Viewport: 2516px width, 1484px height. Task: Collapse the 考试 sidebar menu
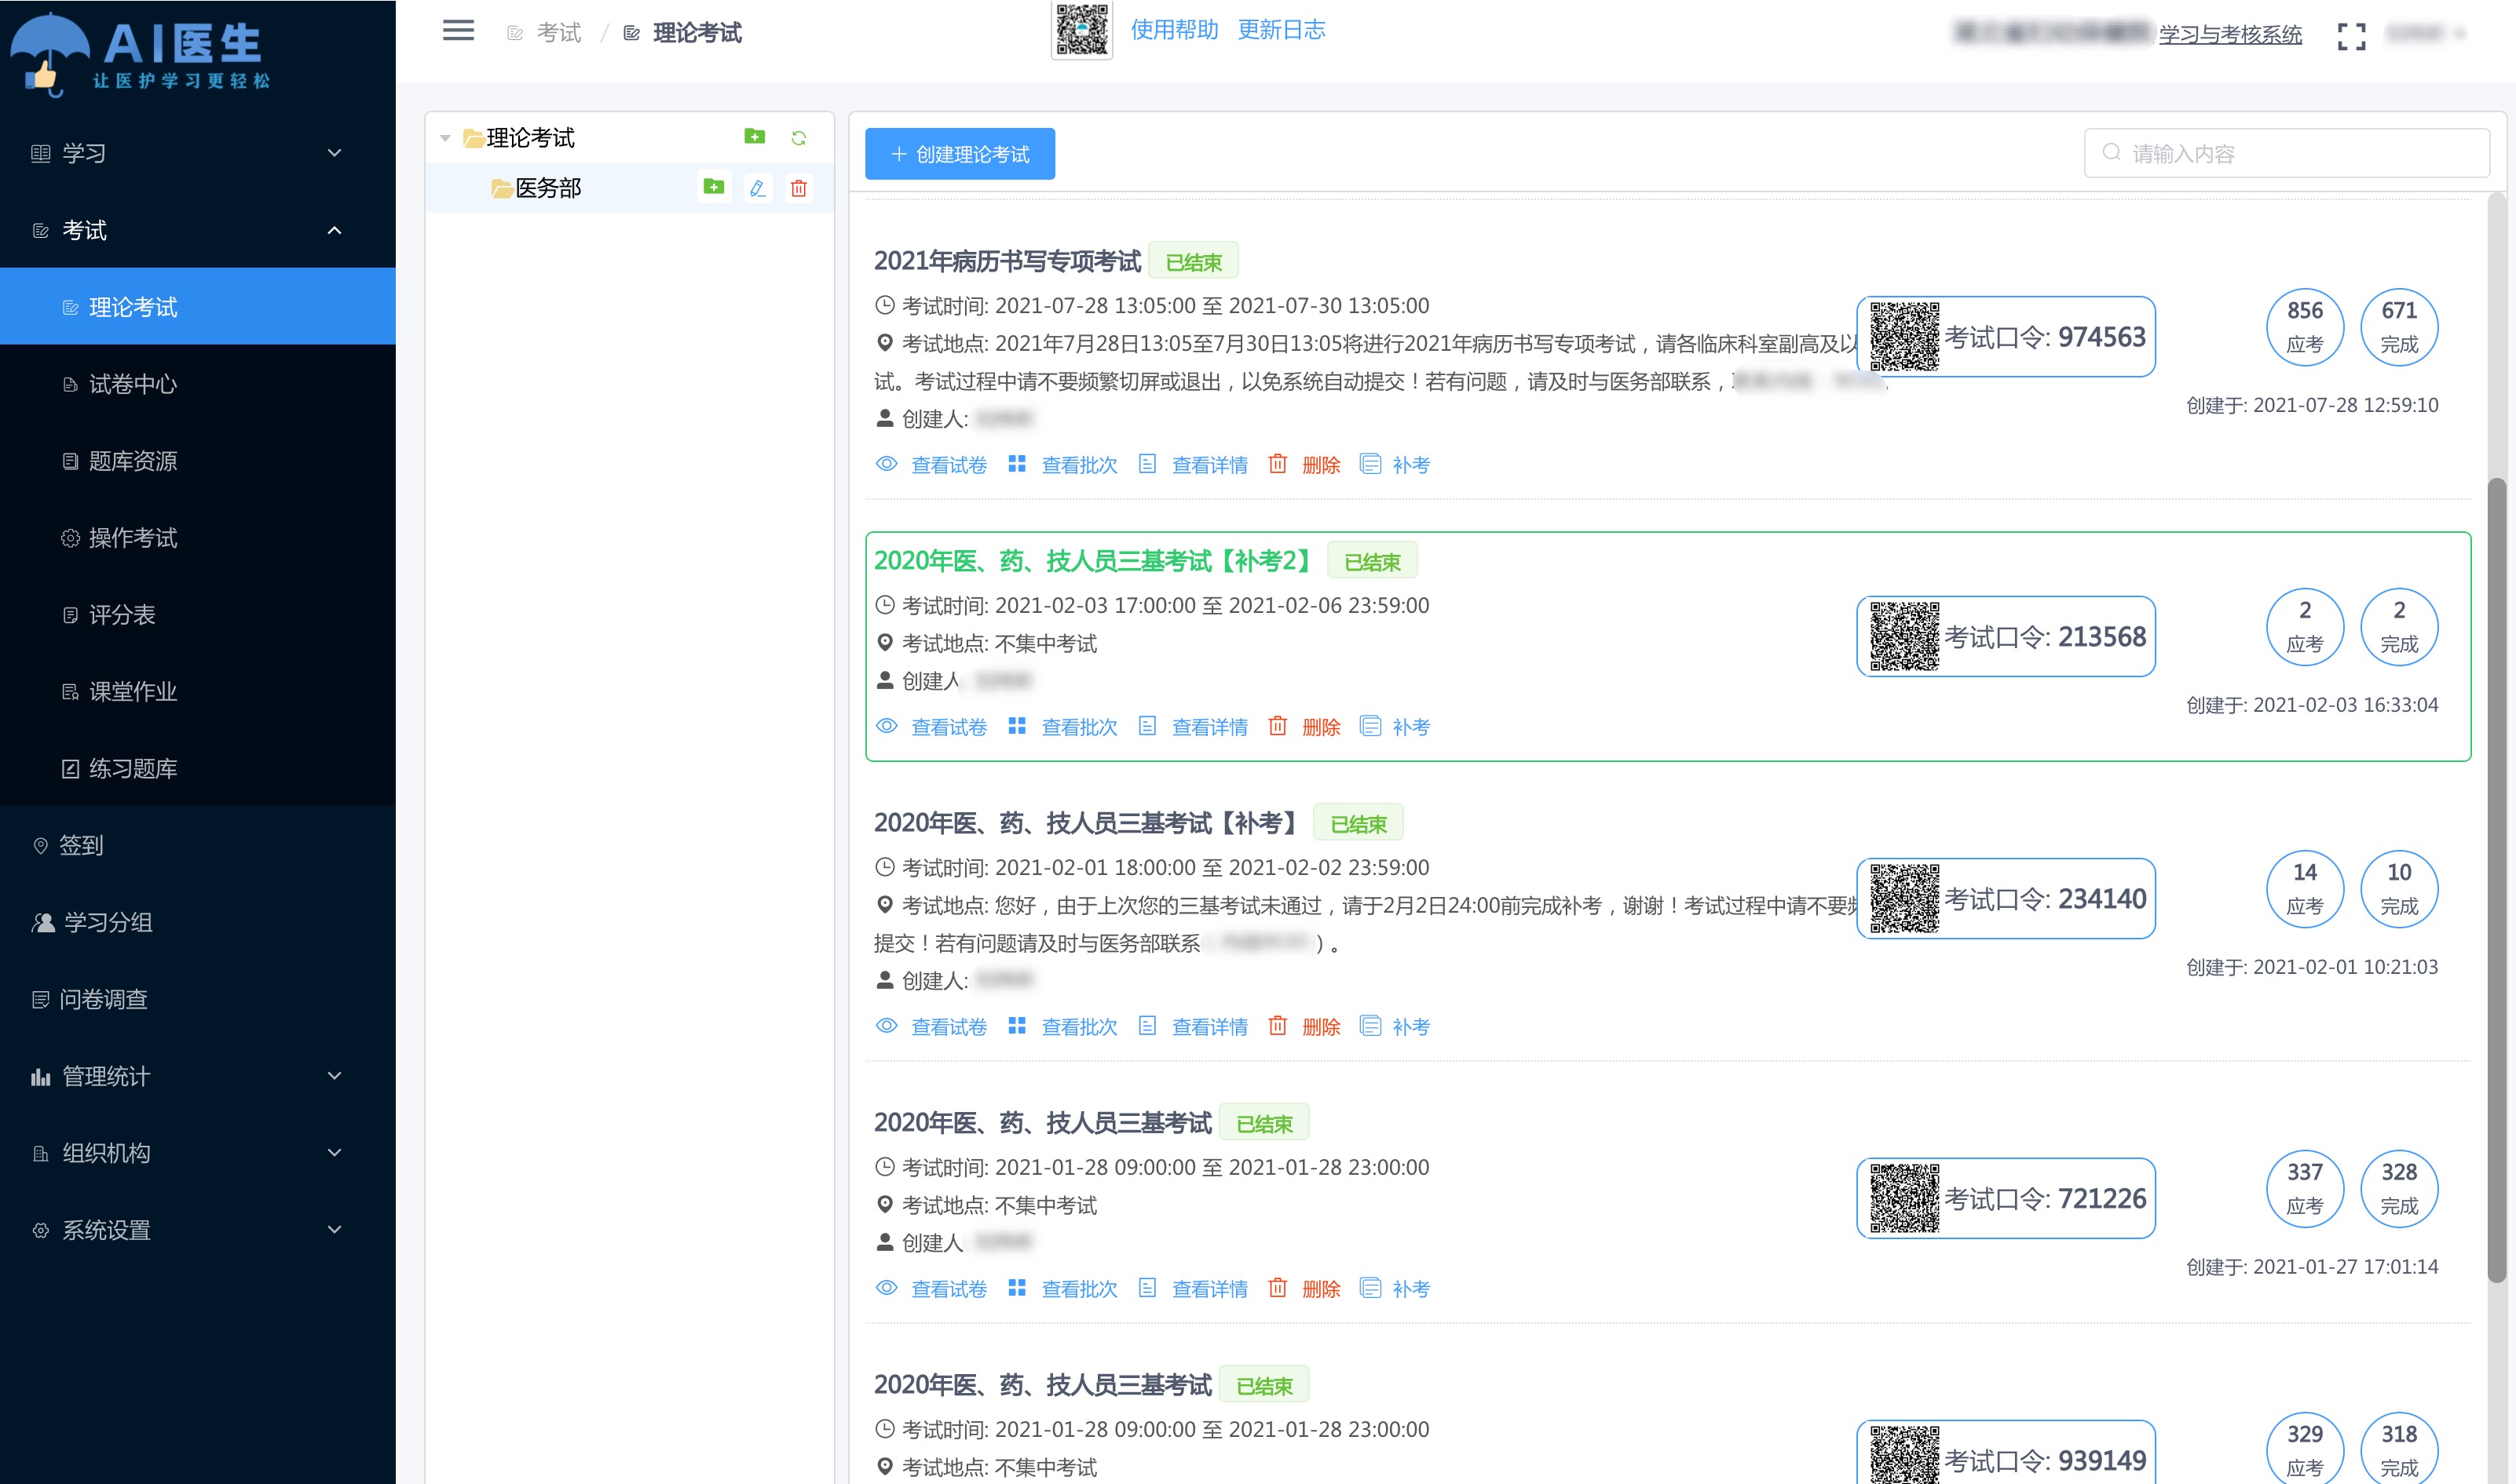[198, 230]
